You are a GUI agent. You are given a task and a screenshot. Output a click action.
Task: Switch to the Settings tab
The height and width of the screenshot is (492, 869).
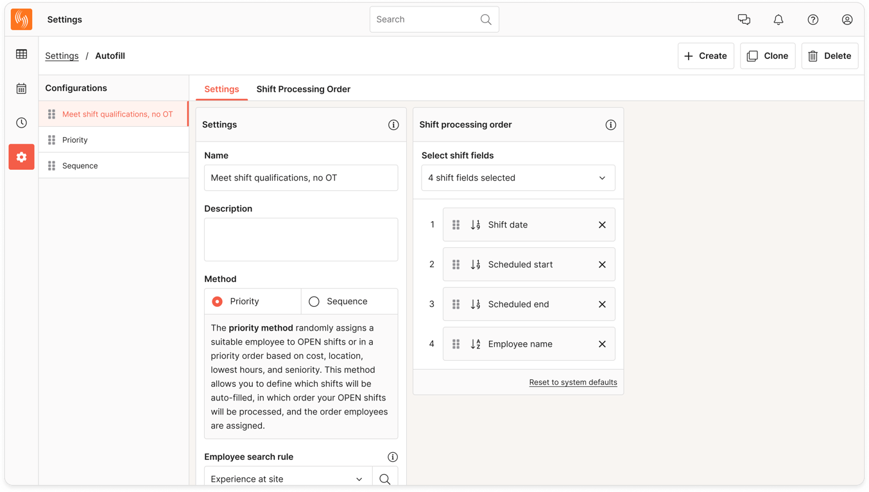[x=221, y=89]
